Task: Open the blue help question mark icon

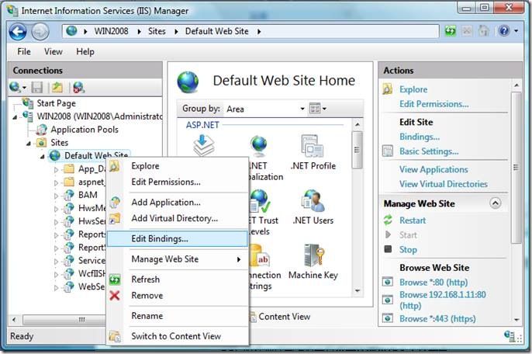Action: (504, 31)
